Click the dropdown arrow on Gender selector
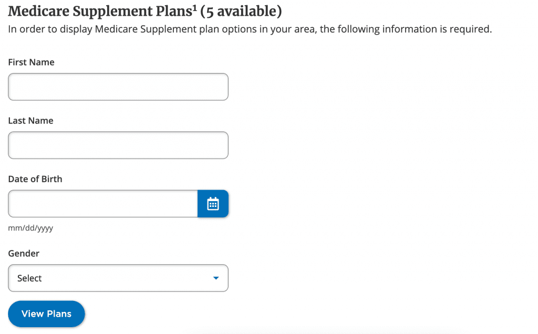The height and width of the screenshot is (334, 538). point(215,278)
